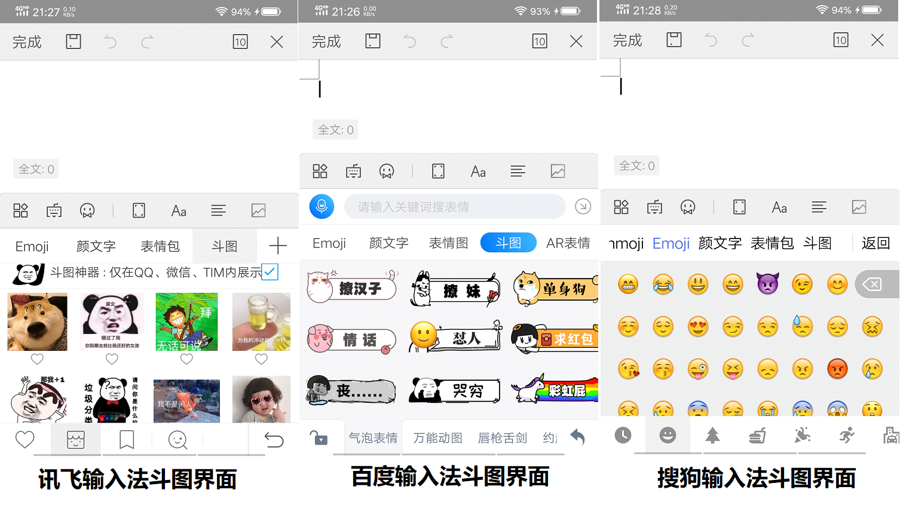Choose the 求红包 bubble sticker

point(555,339)
